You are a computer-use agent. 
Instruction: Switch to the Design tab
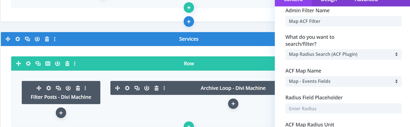click(328, 1)
